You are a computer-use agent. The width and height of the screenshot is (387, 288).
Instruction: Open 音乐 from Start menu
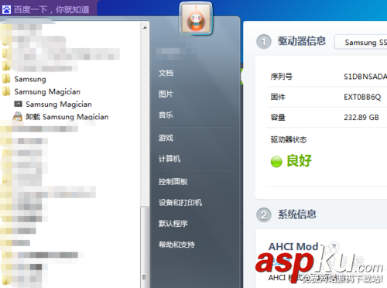[166, 115]
